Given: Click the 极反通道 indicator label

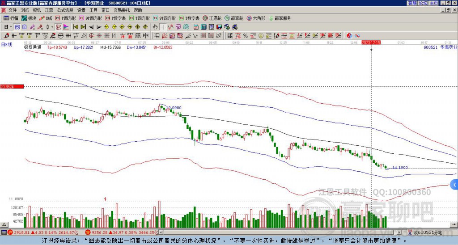Looking at the screenshot, I should point(33,47).
